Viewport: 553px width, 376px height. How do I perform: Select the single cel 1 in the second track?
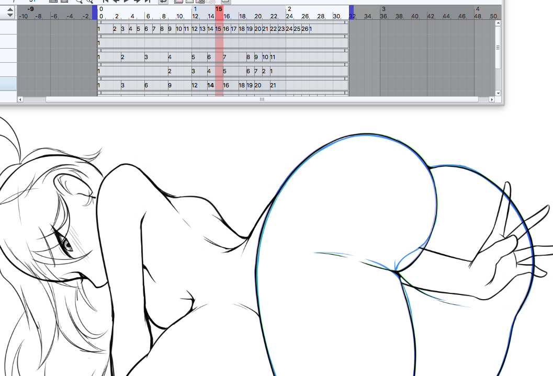point(99,43)
